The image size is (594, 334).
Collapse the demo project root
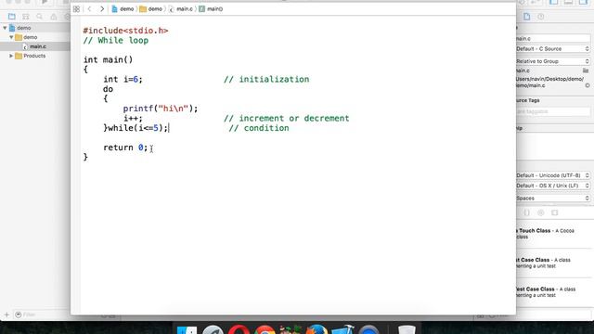point(5,28)
